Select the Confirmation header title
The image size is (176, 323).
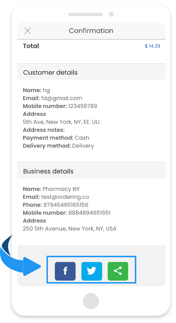91,31
